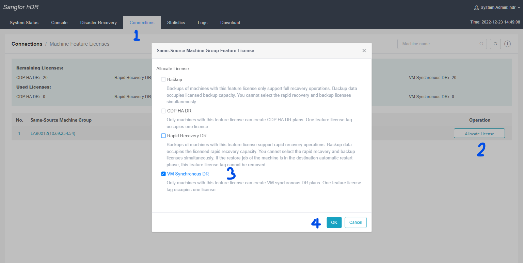Click the info icon in the page header
The height and width of the screenshot is (263, 523).
tap(507, 44)
